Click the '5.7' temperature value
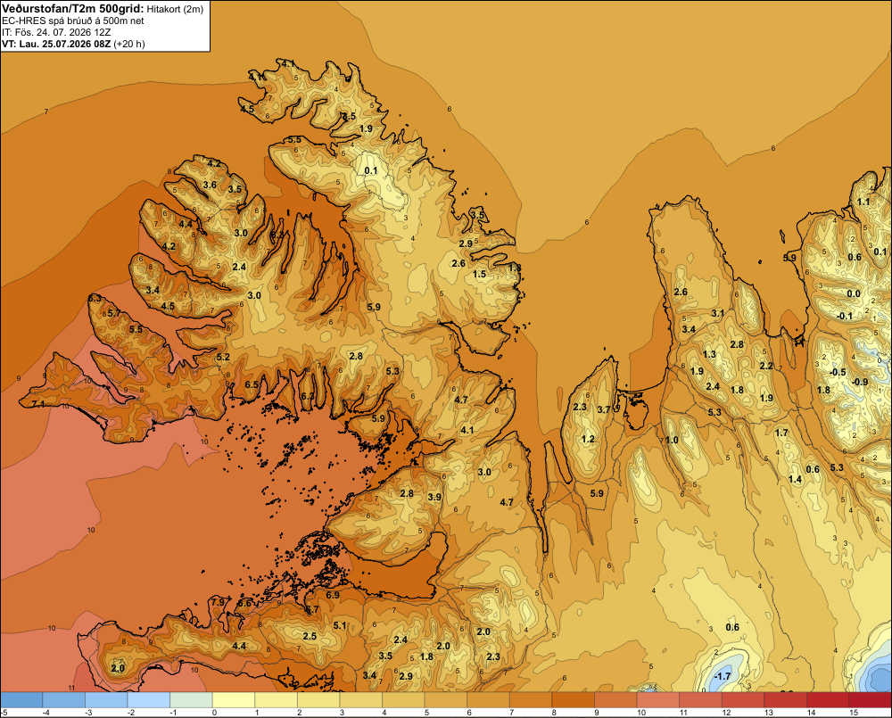 [x=114, y=313]
